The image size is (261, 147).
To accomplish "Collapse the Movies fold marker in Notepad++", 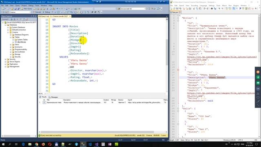I will (178, 18).
